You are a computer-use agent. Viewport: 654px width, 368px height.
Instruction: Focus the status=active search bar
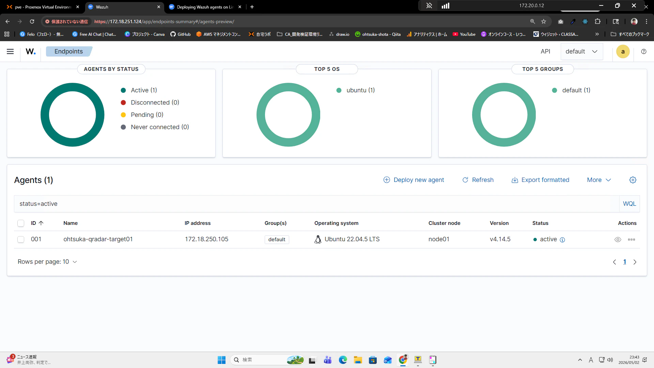tap(316, 204)
